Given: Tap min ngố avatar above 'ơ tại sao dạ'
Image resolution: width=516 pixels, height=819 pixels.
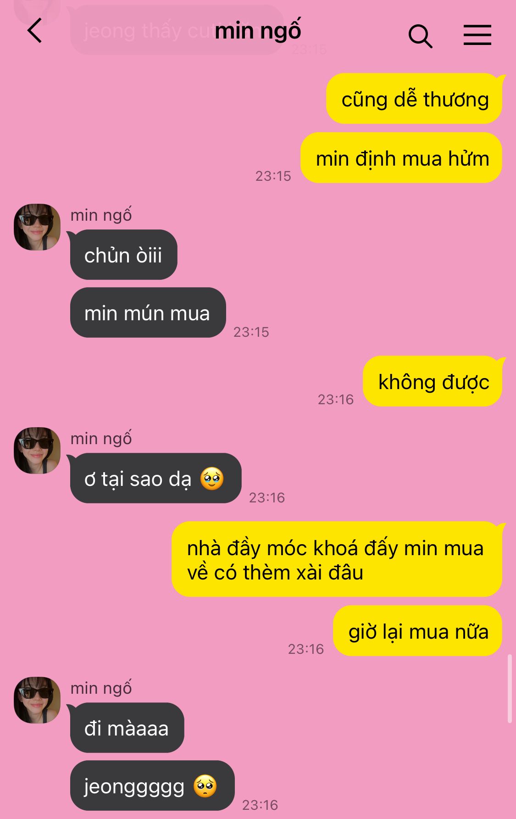Looking at the screenshot, I should coord(37,451).
